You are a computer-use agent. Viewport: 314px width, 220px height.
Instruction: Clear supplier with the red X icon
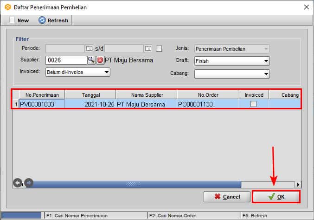100,60
